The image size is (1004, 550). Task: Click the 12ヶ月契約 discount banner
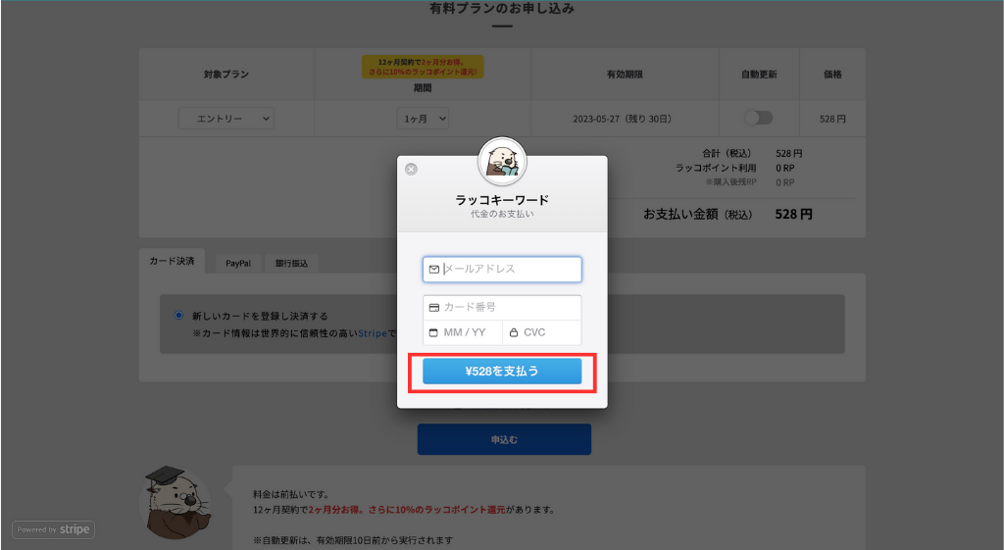coord(423,68)
